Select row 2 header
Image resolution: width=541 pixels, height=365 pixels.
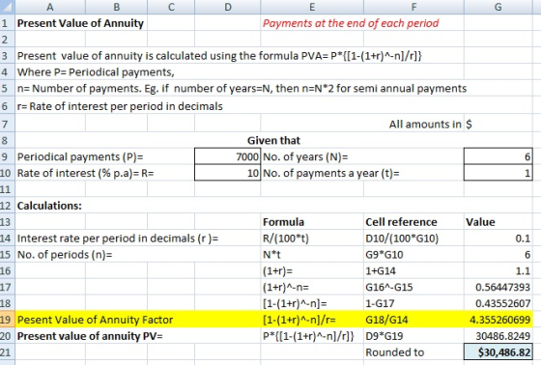pyautogui.click(x=8, y=40)
